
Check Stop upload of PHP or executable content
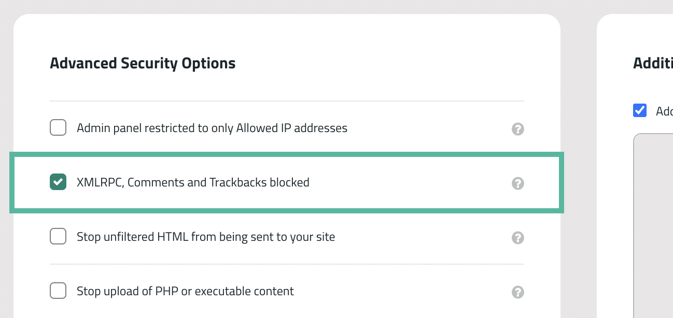point(58,291)
